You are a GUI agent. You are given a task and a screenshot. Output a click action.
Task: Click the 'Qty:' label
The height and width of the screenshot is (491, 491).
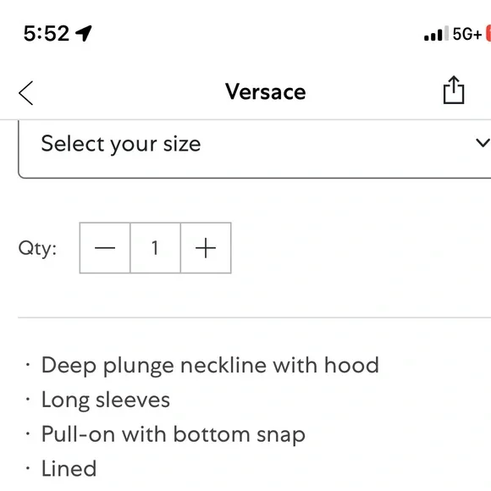coord(37,249)
